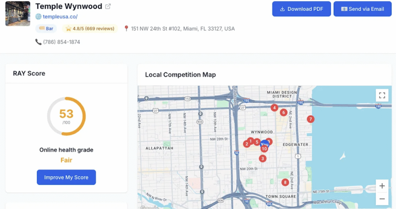Open Temple Wynwood external link icon
The width and height of the screenshot is (396, 209).
pyautogui.click(x=108, y=7)
